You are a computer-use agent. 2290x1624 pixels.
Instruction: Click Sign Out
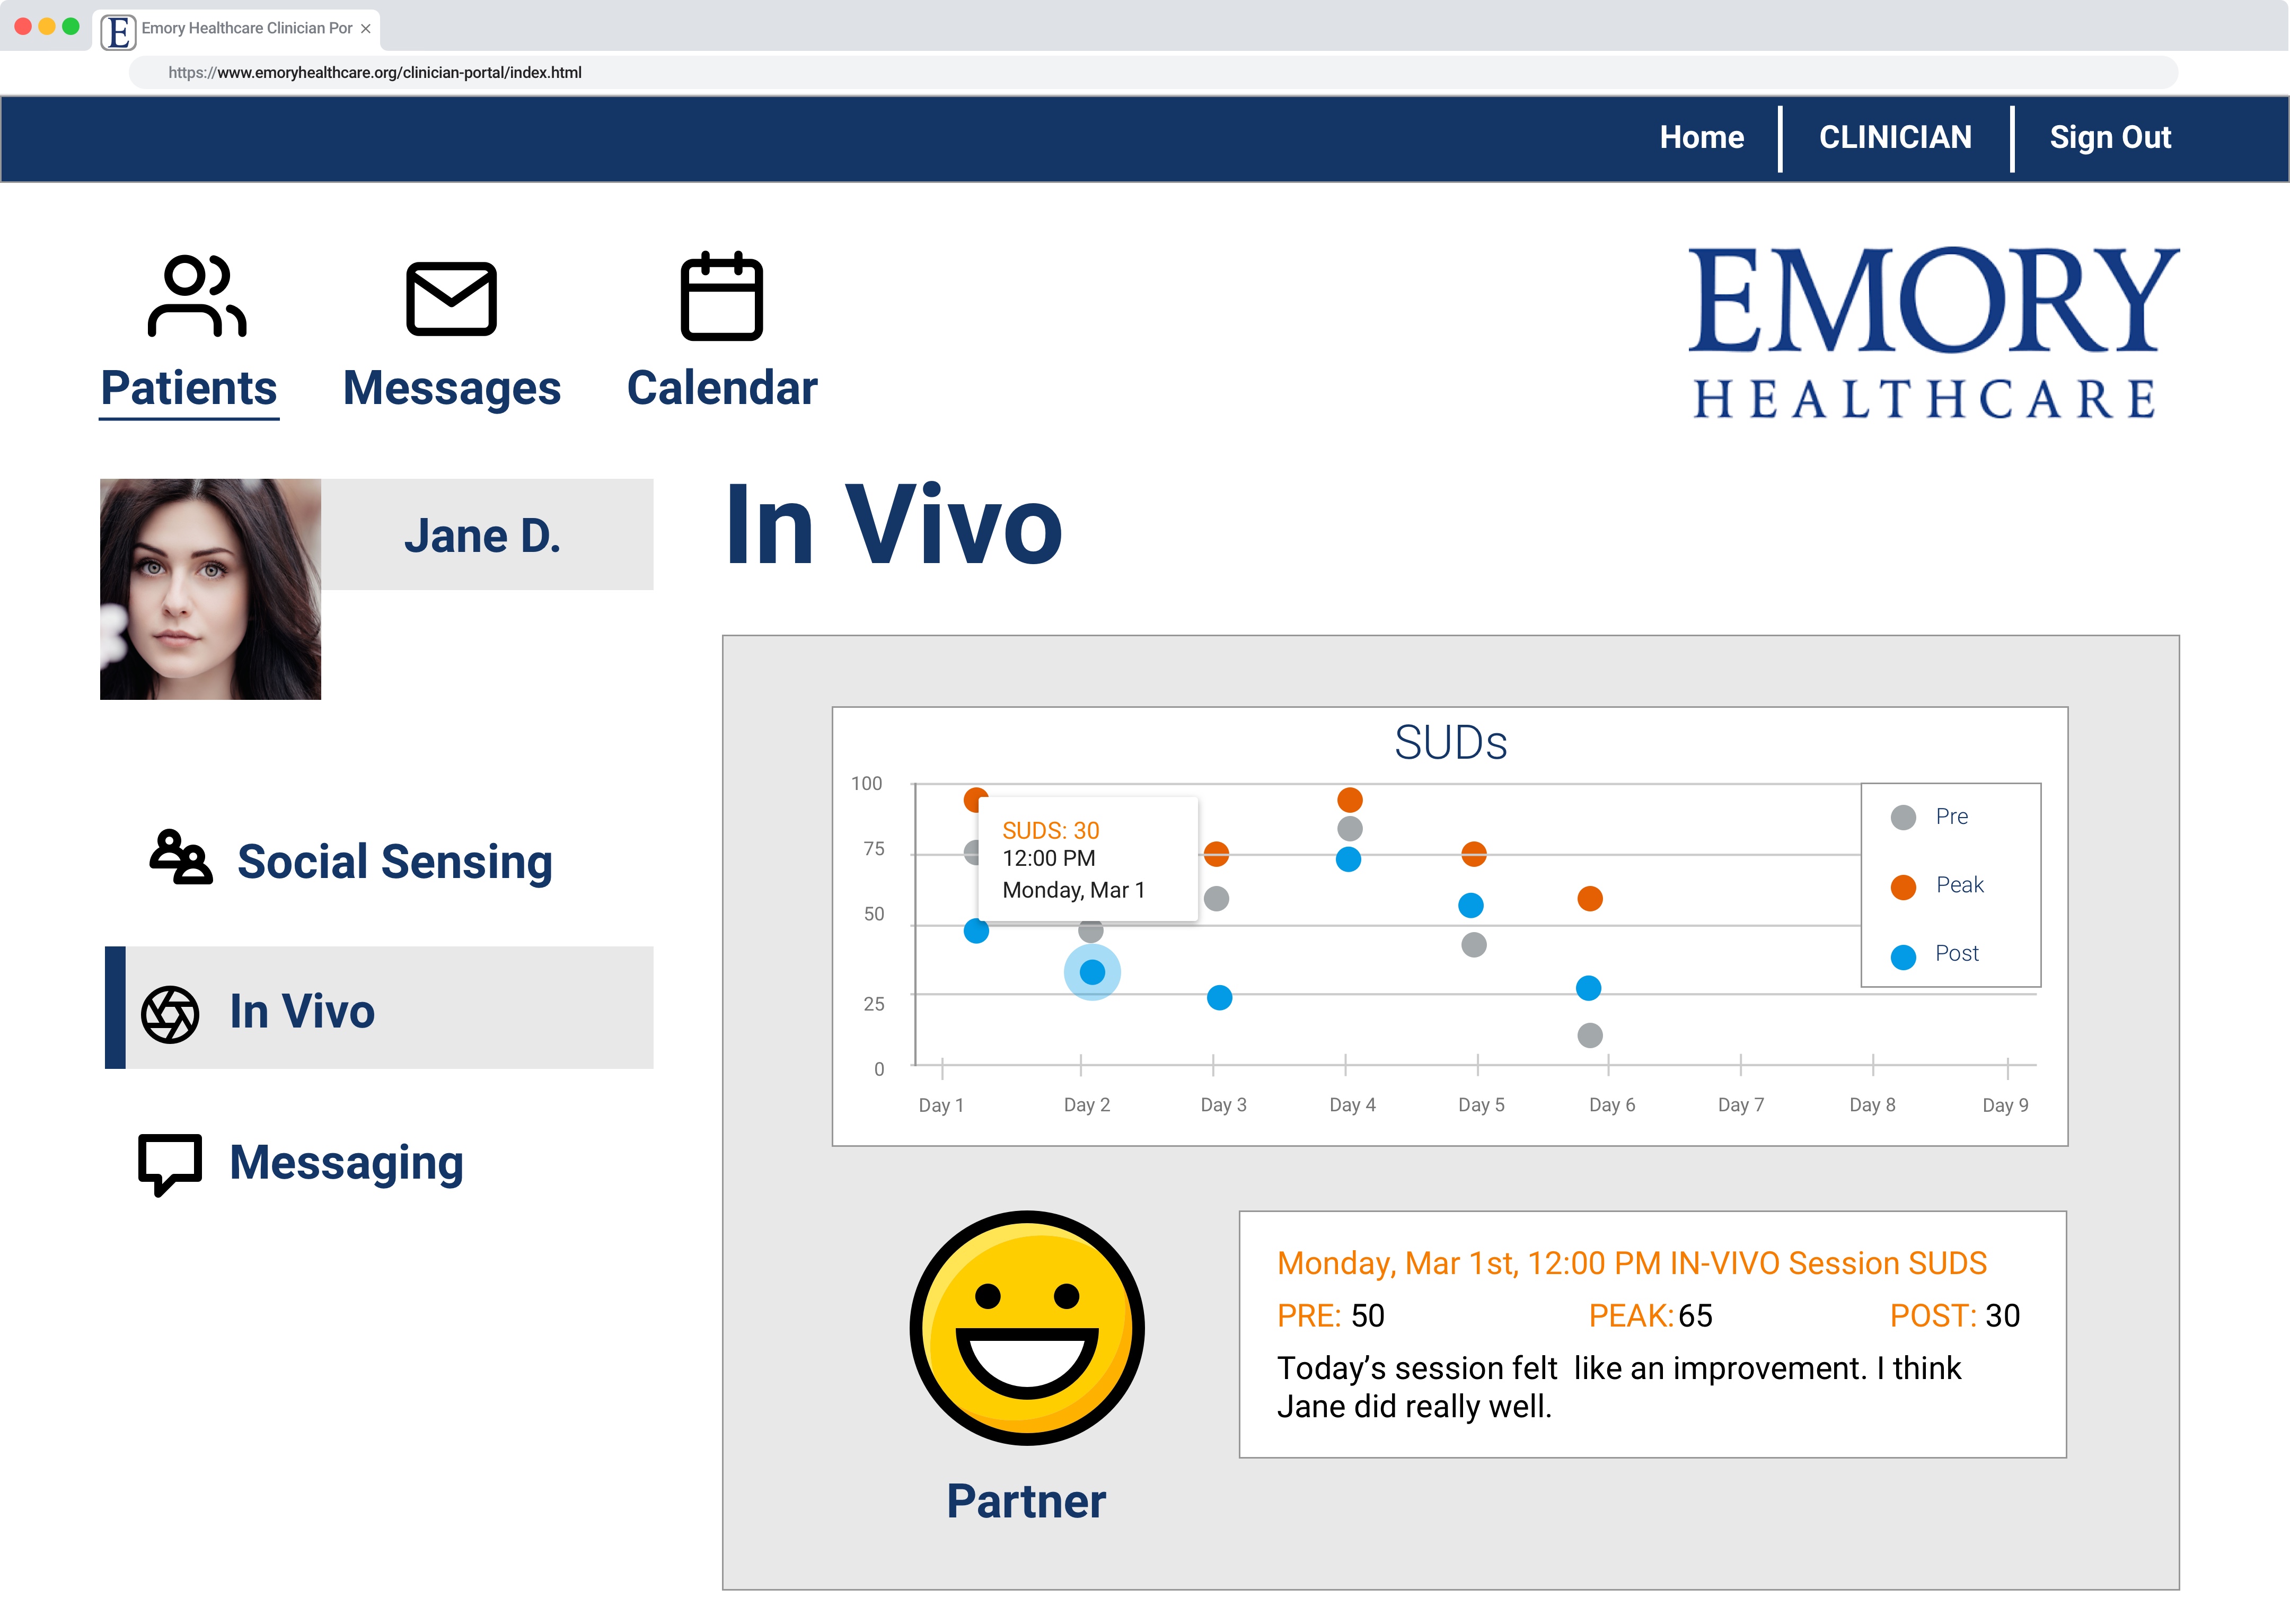pos(2110,137)
